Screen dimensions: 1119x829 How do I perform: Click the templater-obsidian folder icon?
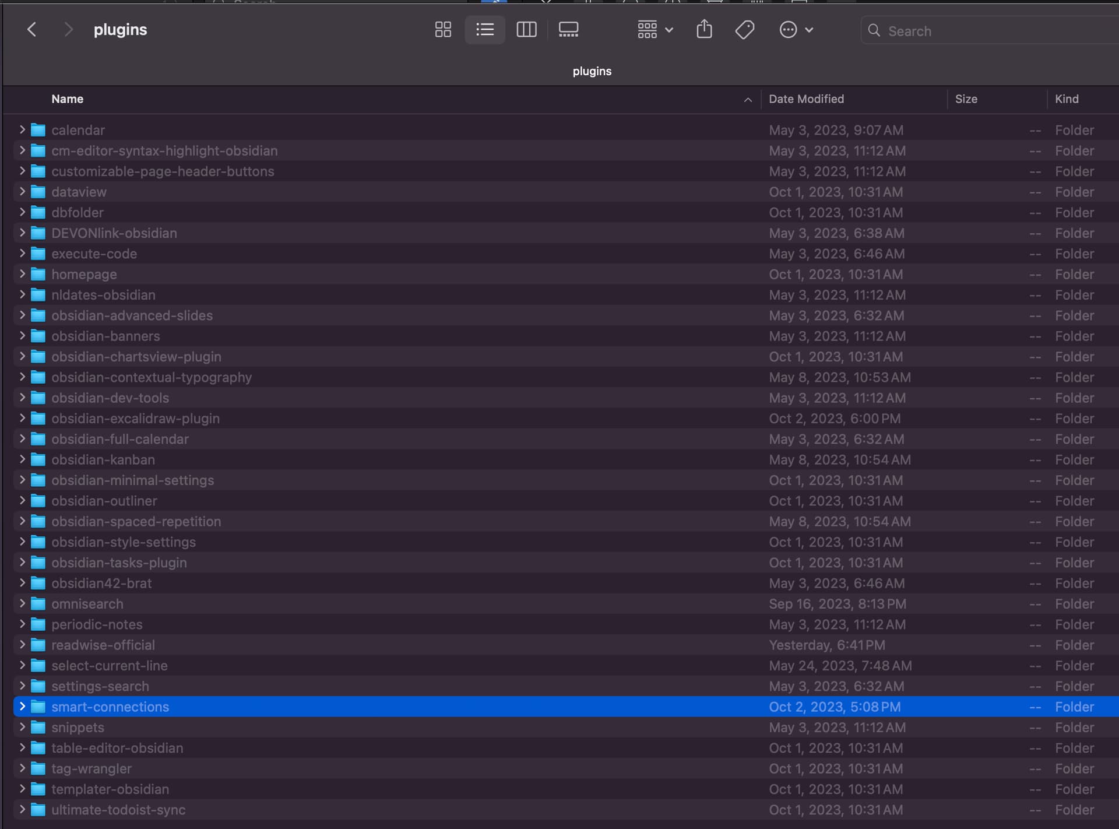[x=38, y=789]
